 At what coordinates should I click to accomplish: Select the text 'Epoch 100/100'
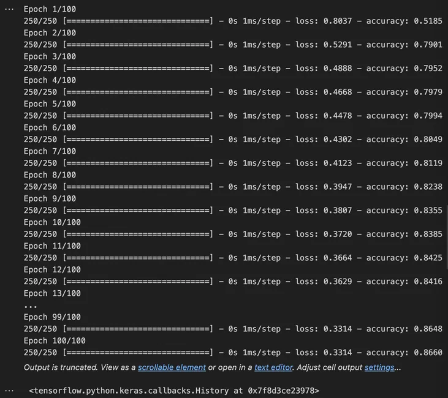point(55,341)
